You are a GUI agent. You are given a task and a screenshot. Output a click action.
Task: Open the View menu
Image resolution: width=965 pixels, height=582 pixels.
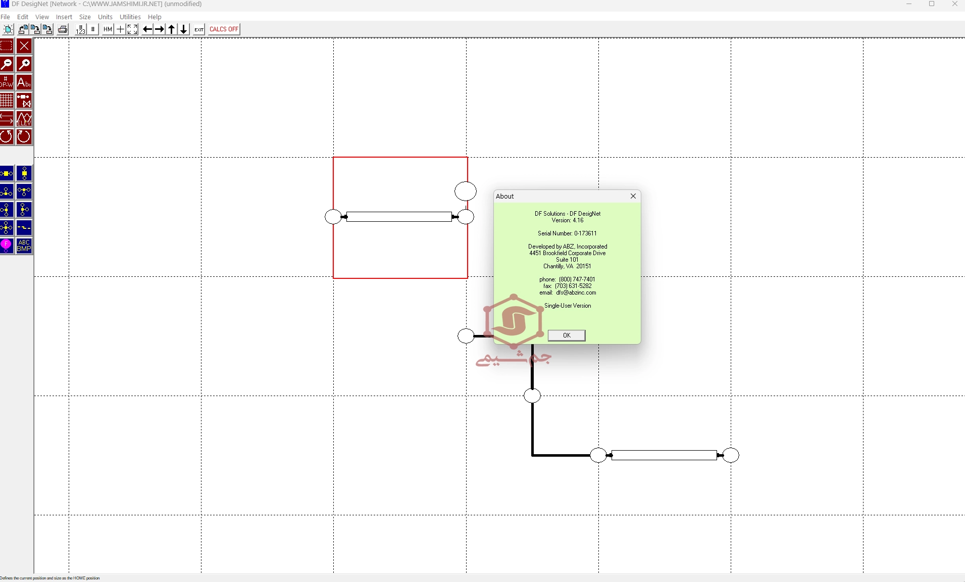(x=42, y=17)
